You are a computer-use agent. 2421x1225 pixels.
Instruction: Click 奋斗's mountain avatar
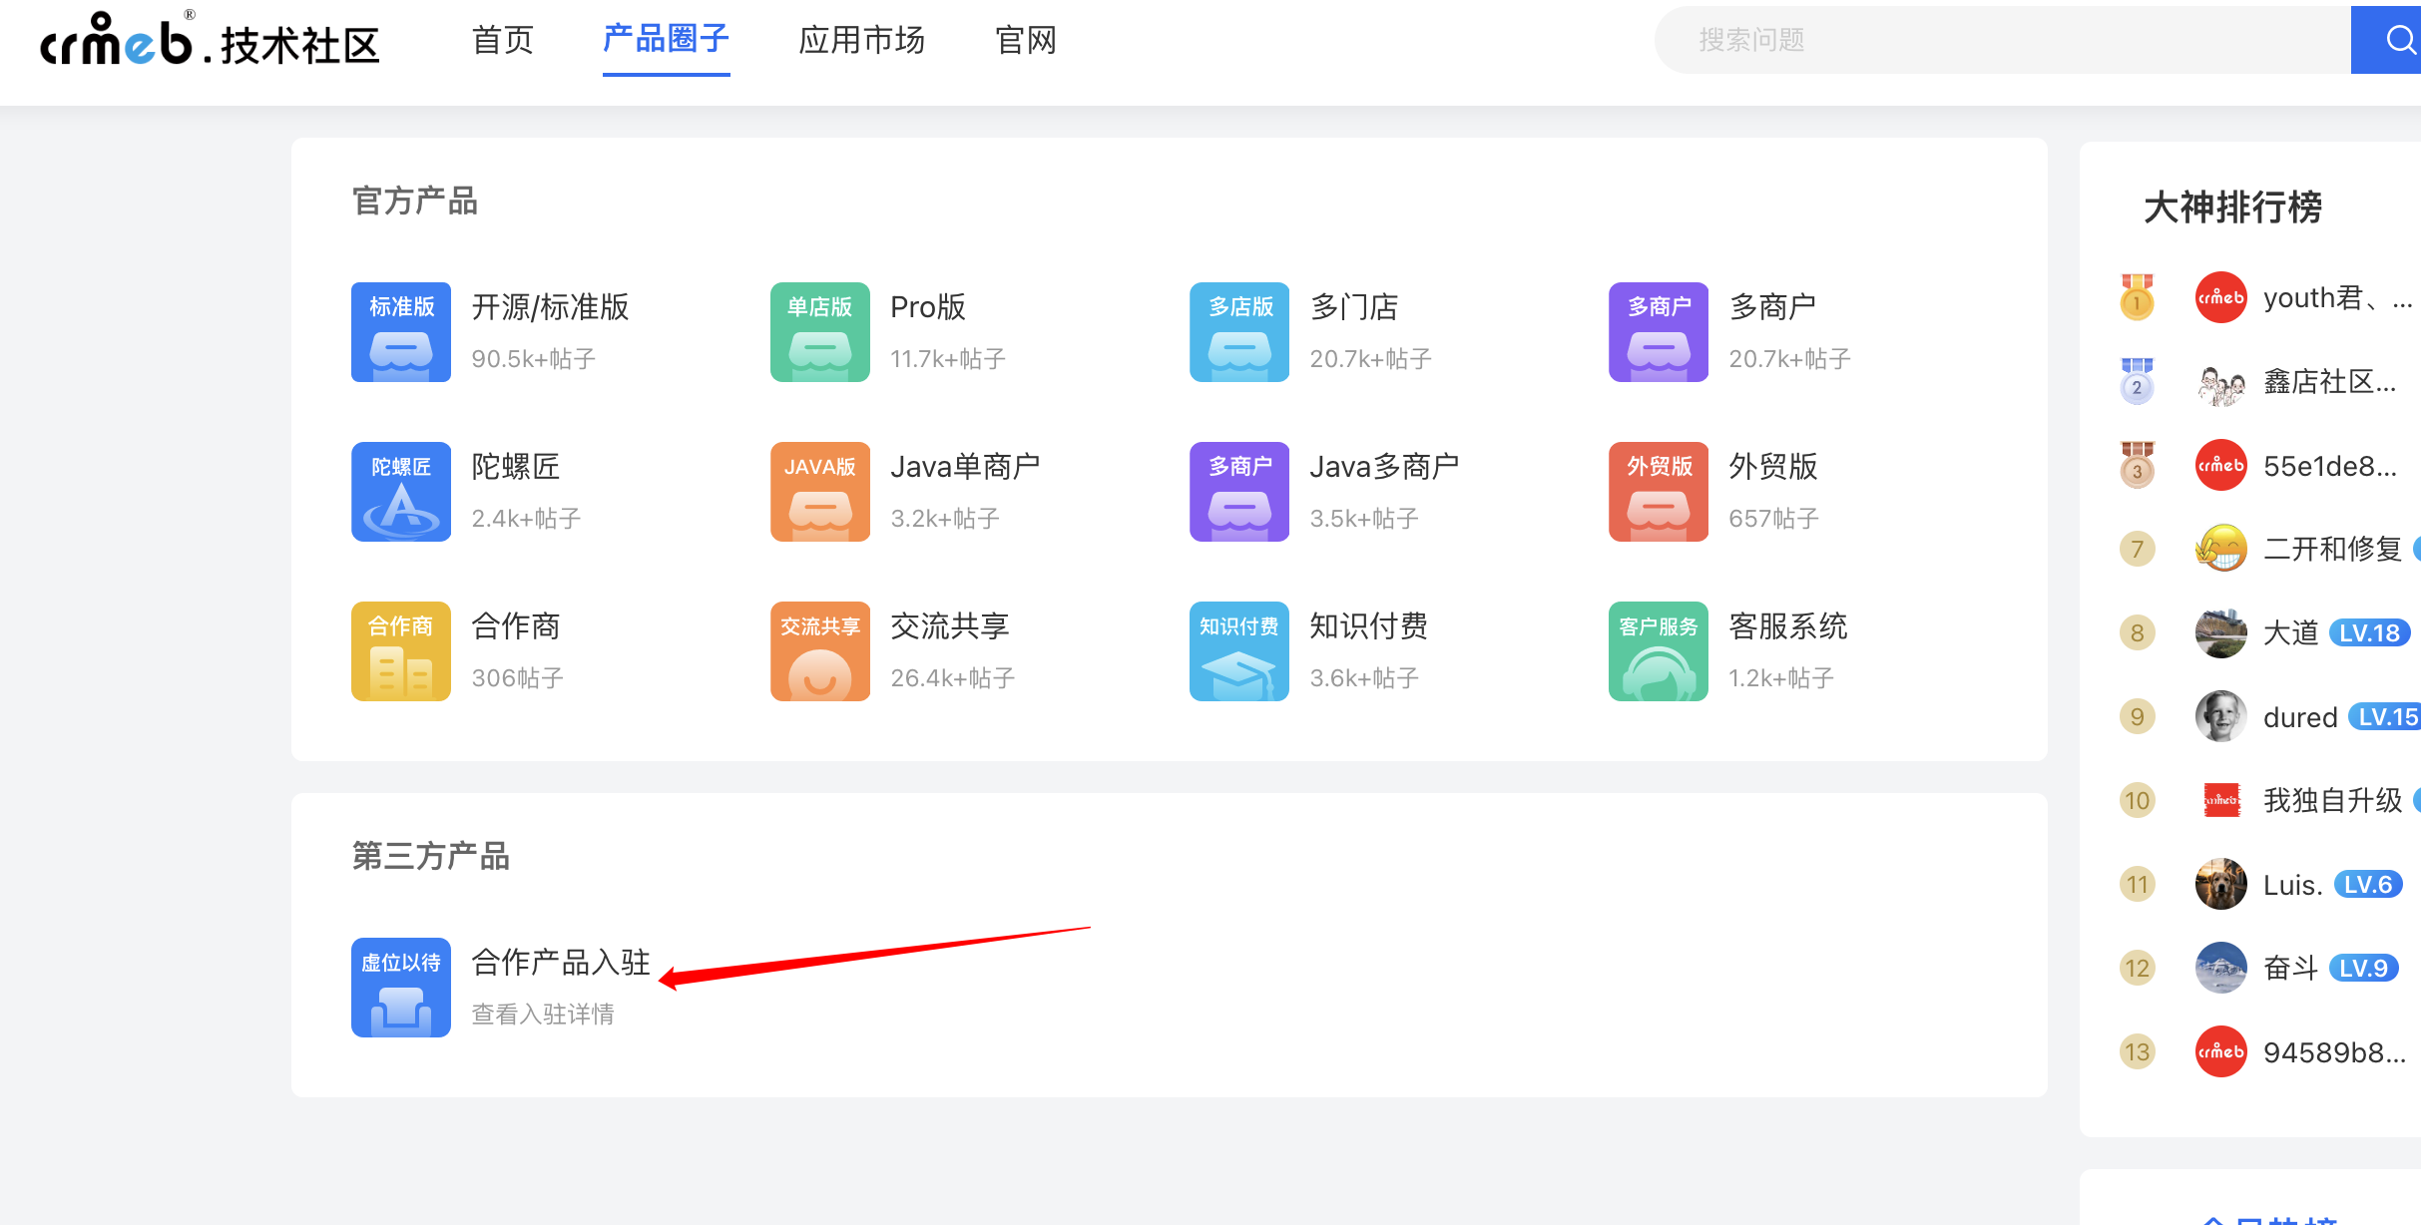coord(2221,968)
